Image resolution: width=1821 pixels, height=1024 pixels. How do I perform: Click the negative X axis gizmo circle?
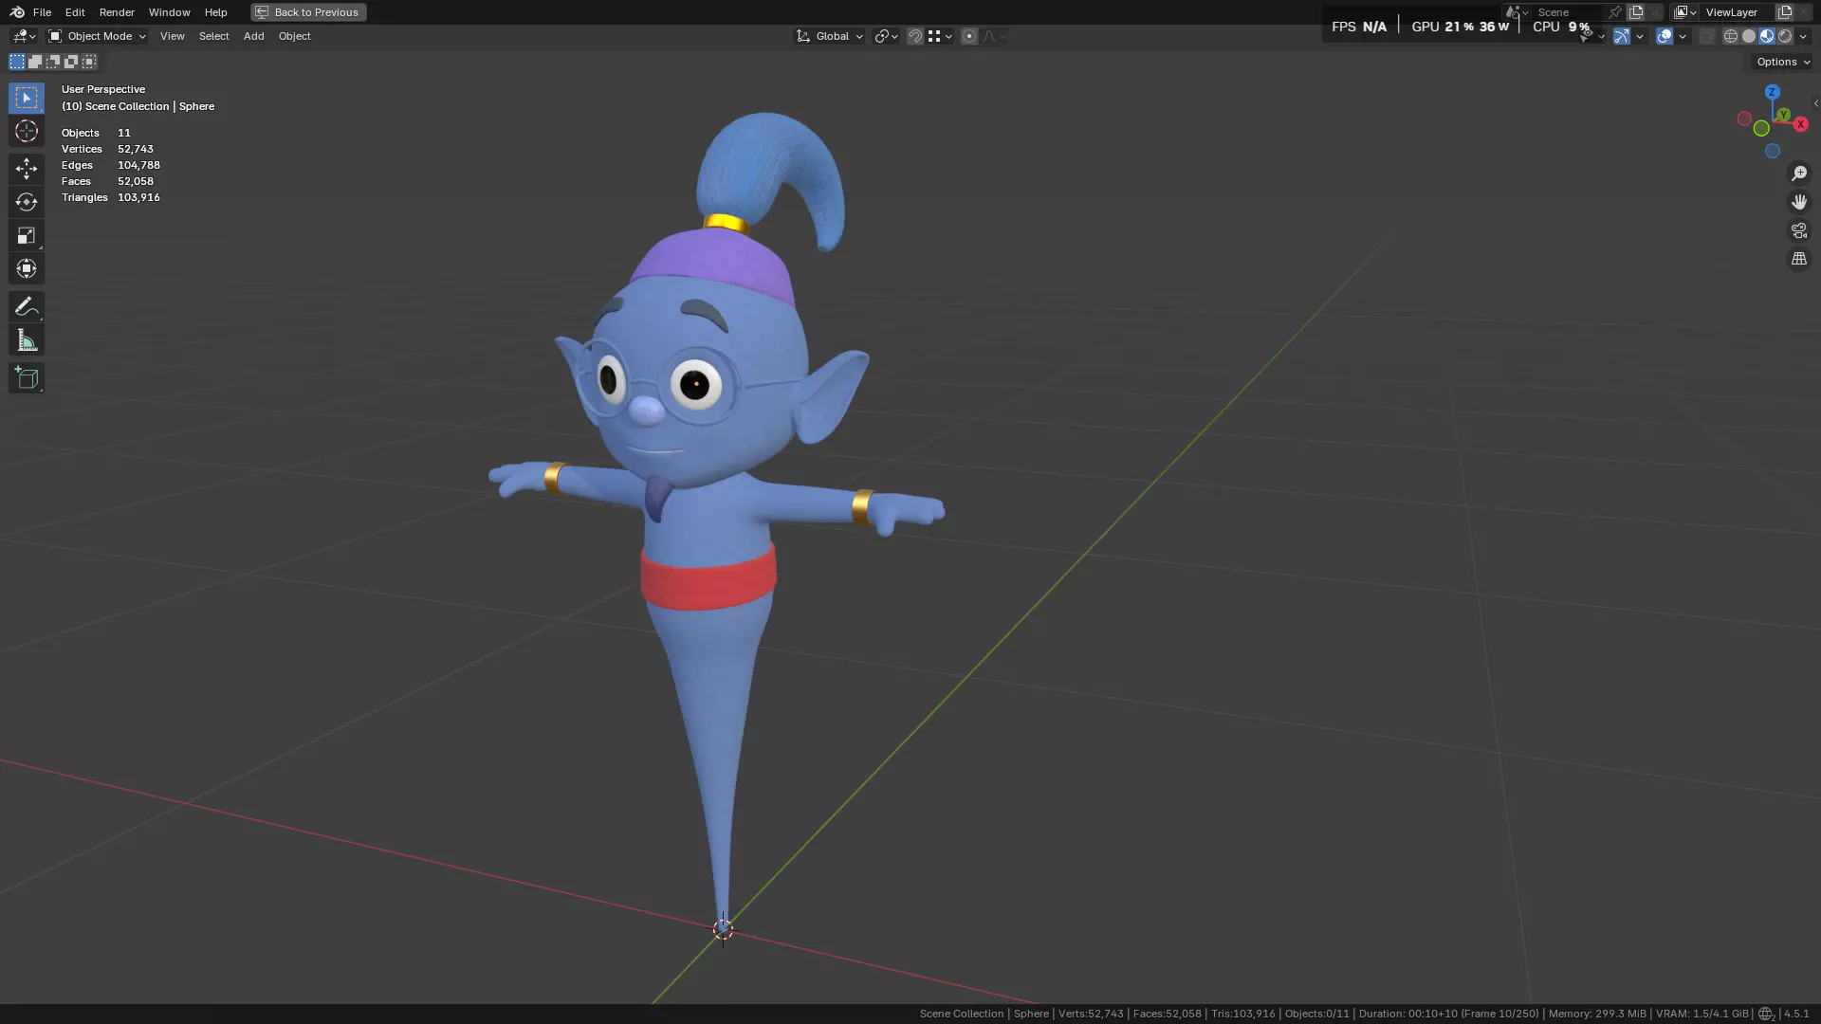click(1743, 119)
